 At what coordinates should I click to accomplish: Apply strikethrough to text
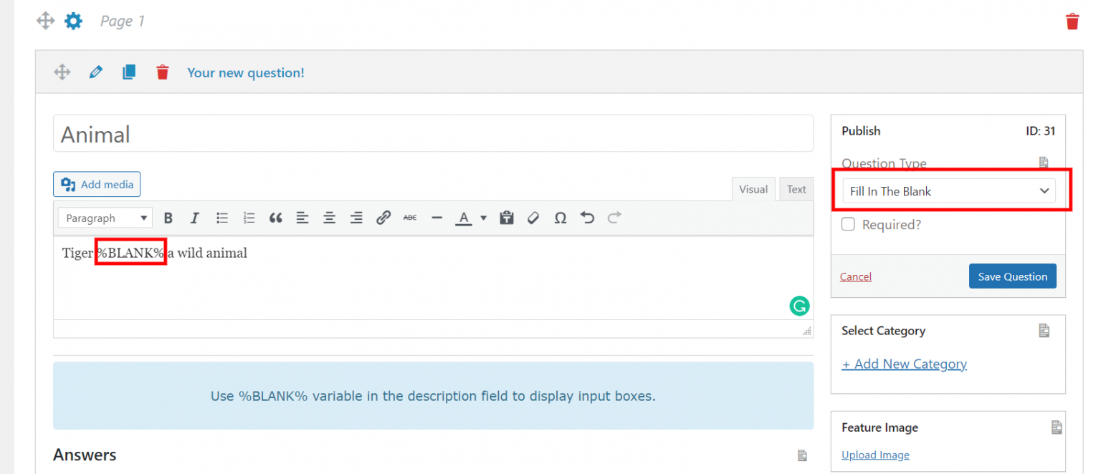[410, 218]
